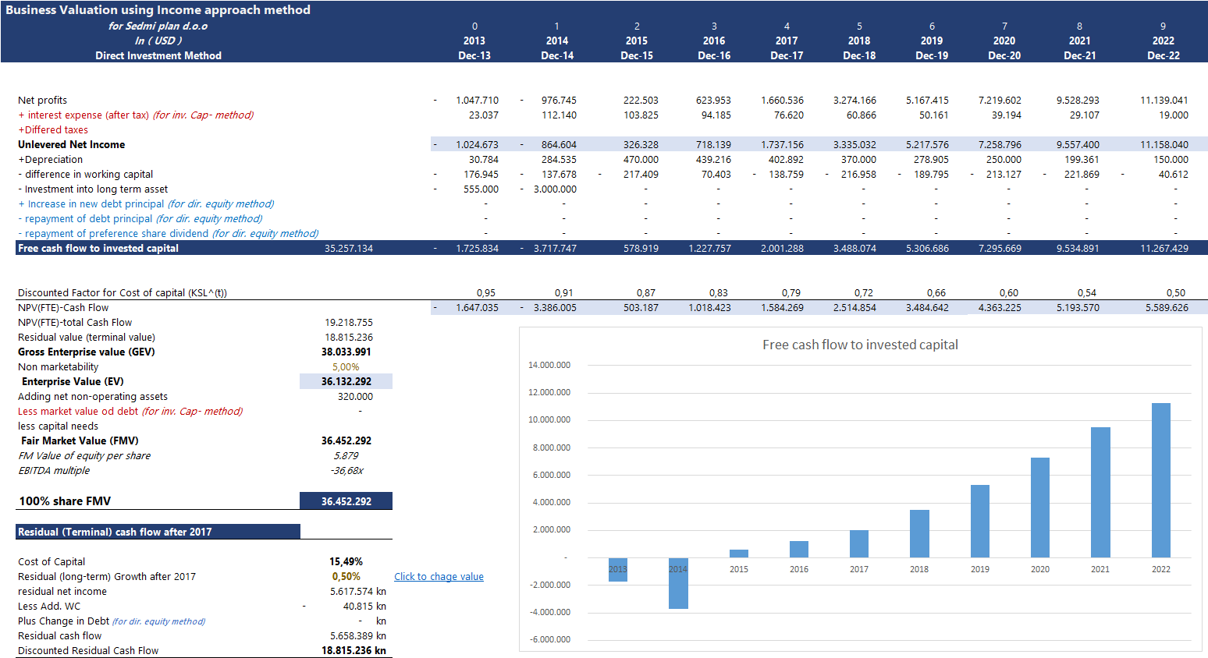The height and width of the screenshot is (658, 1208).
Task: Select the highlighted Enterprise Value (EV) amount cell
Action: click(x=346, y=382)
